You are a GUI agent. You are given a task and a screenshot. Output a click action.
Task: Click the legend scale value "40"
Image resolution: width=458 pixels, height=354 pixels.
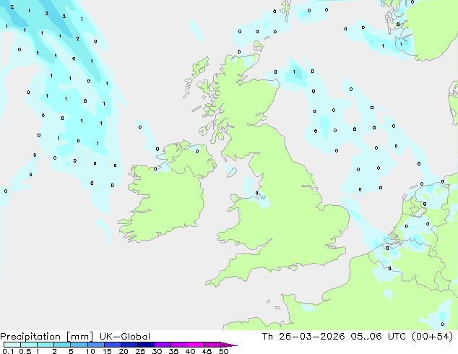[190, 351]
